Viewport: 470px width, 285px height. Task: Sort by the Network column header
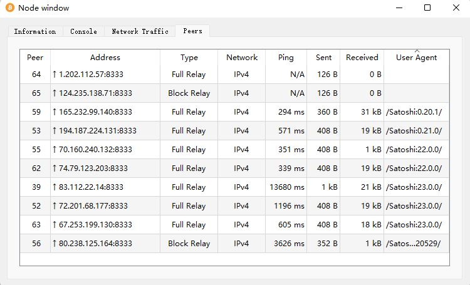pos(242,58)
